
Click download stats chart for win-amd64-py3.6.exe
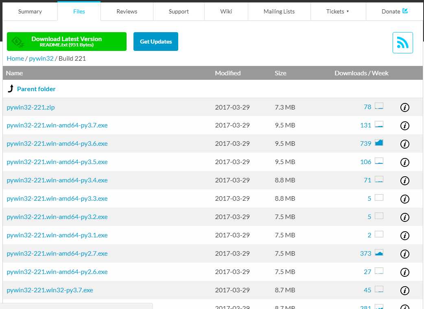379,142
